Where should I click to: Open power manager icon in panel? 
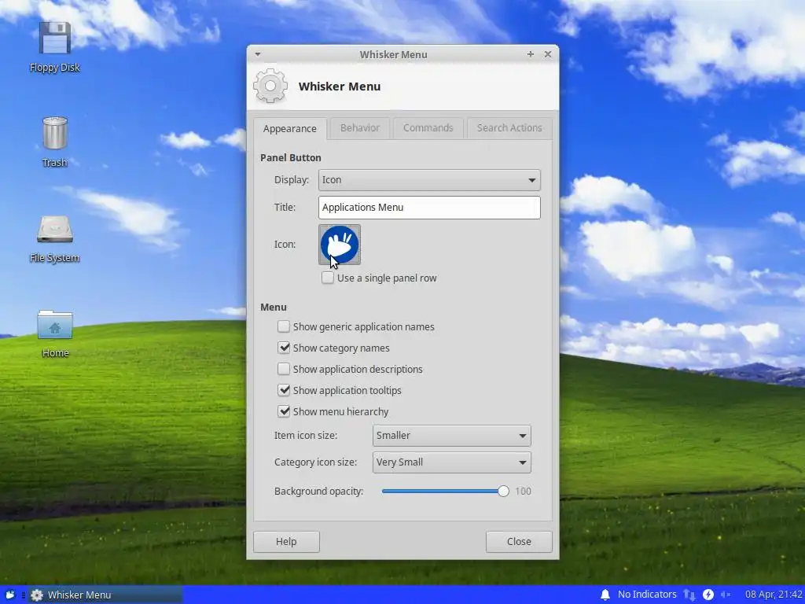708,595
